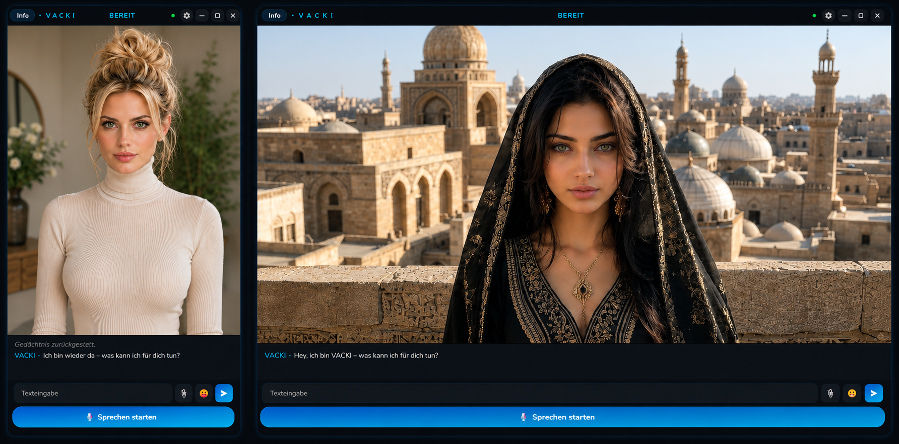Screen dimensions: 899x444
Task: Click the green status dot in left window
Action: pos(173,16)
